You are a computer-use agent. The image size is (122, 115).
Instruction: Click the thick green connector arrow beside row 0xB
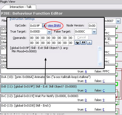(117, 84)
